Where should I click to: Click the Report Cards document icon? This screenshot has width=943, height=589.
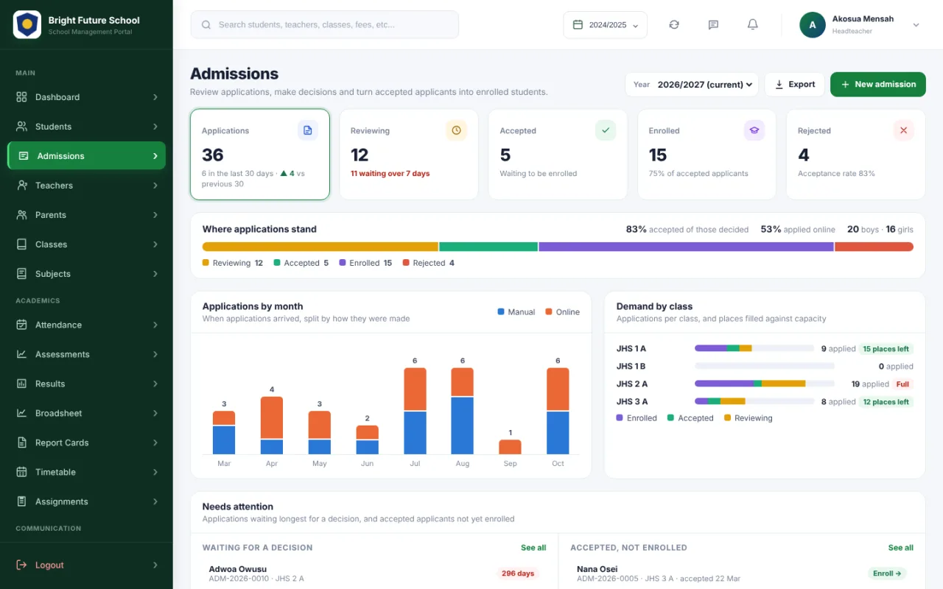click(x=22, y=442)
